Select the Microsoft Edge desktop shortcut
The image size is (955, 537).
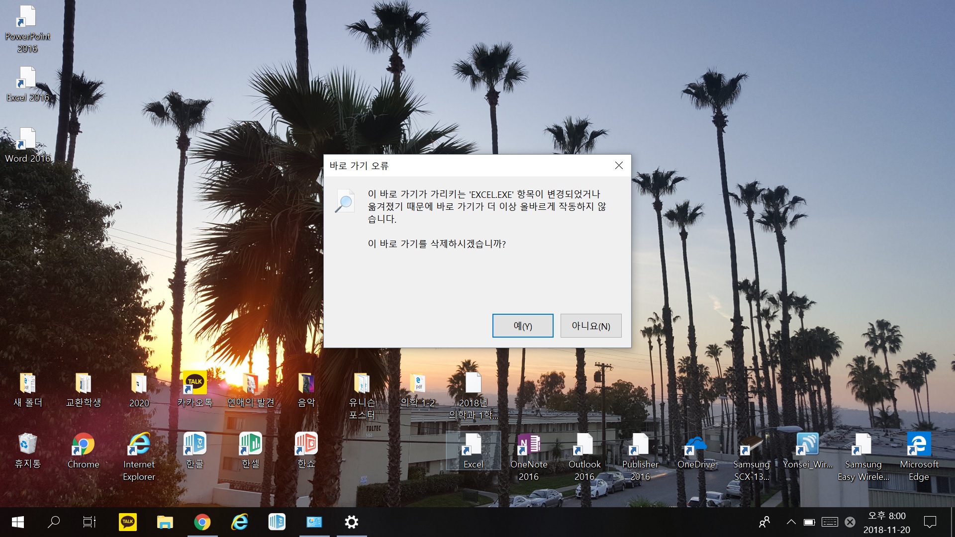tap(919, 457)
